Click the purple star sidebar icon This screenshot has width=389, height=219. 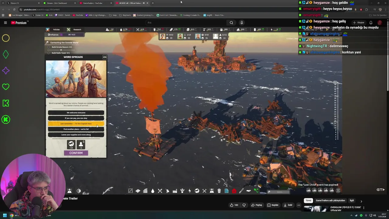6,71
